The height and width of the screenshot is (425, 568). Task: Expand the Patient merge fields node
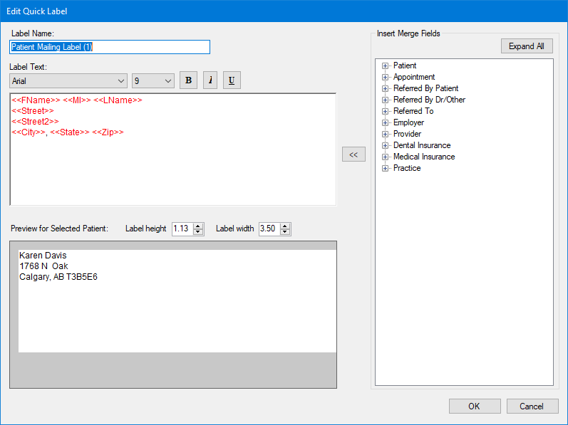[386, 65]
